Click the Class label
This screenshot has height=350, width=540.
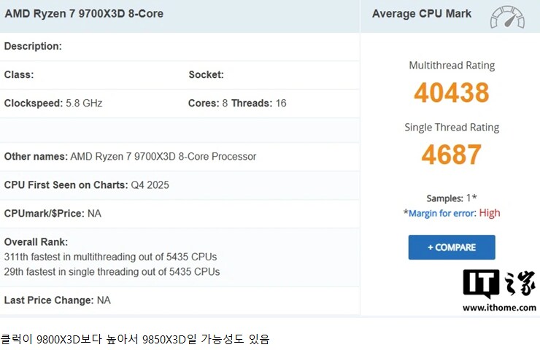point(19,74)
